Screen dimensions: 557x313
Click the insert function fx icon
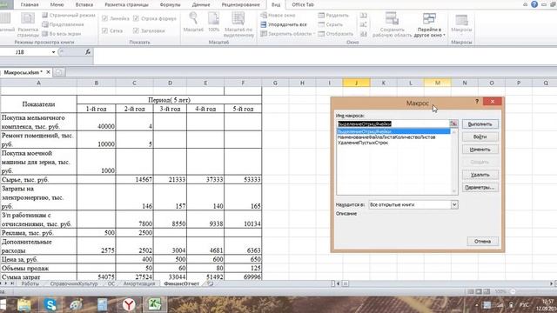click(x=87, y=52)
